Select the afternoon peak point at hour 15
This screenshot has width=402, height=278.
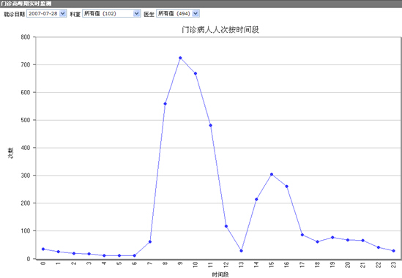(x=272, y=174)
